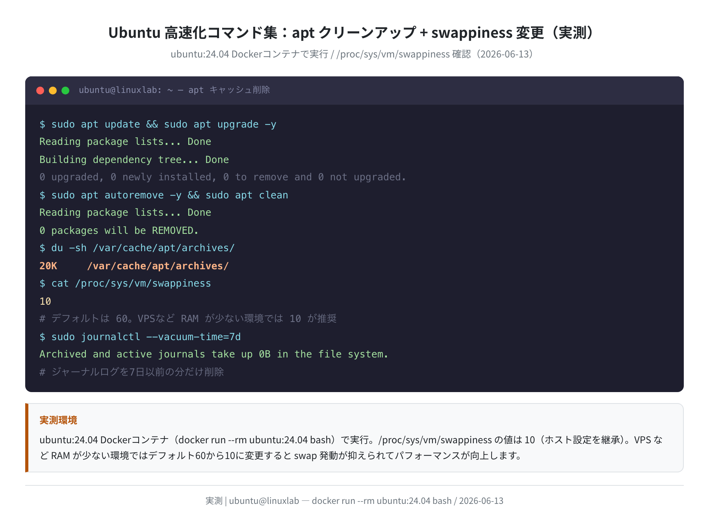Click the note paragraph about docker run --rm

(x=351, y=448)
